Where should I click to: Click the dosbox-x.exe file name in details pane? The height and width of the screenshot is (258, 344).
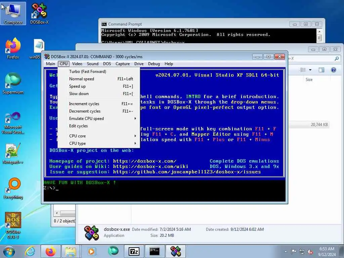click(117, 229)
